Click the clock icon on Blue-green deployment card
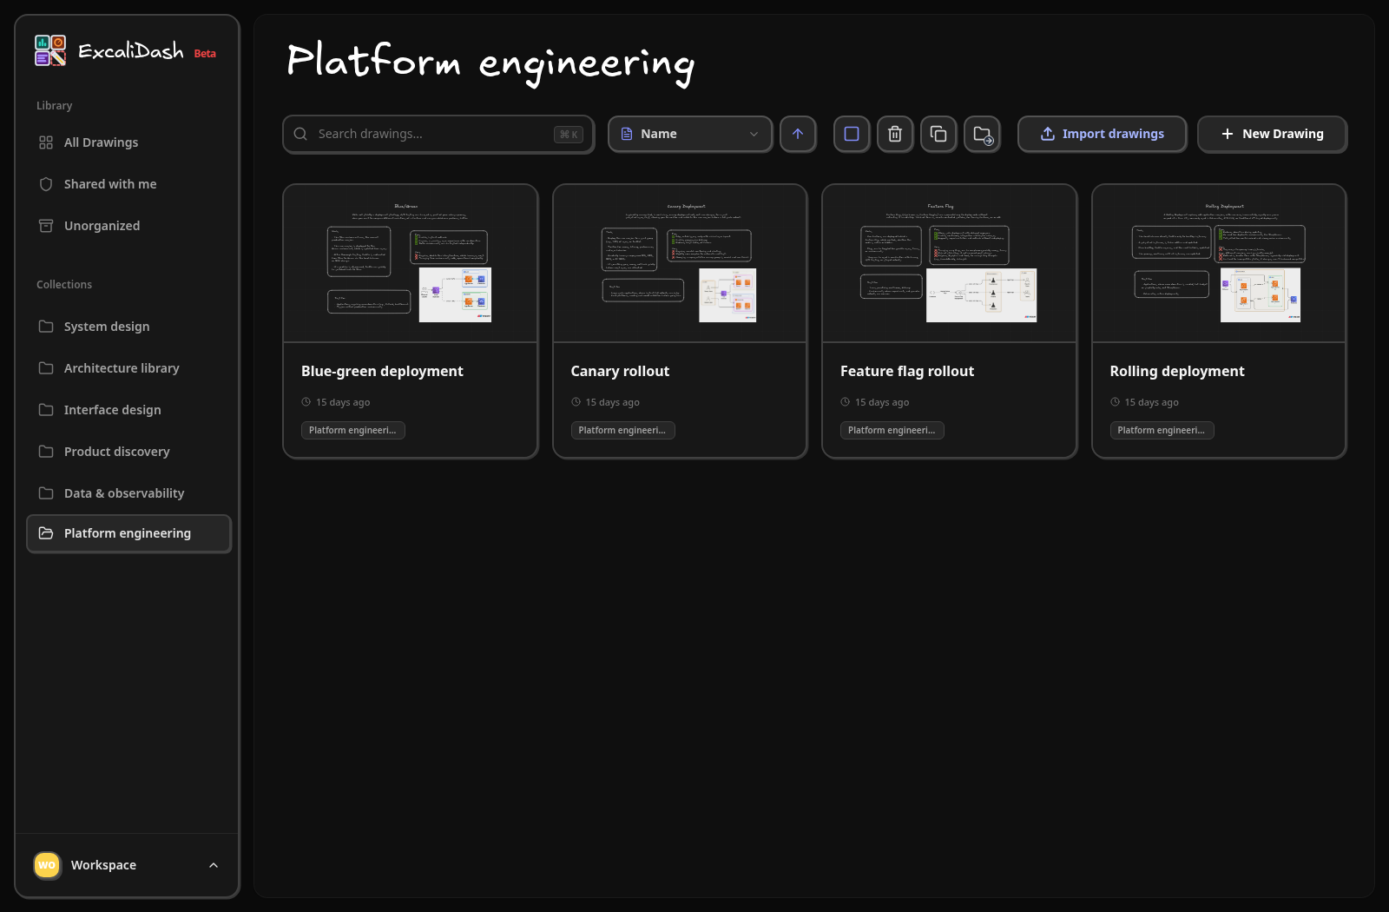1389x912 pixels. tap(306, 402)
